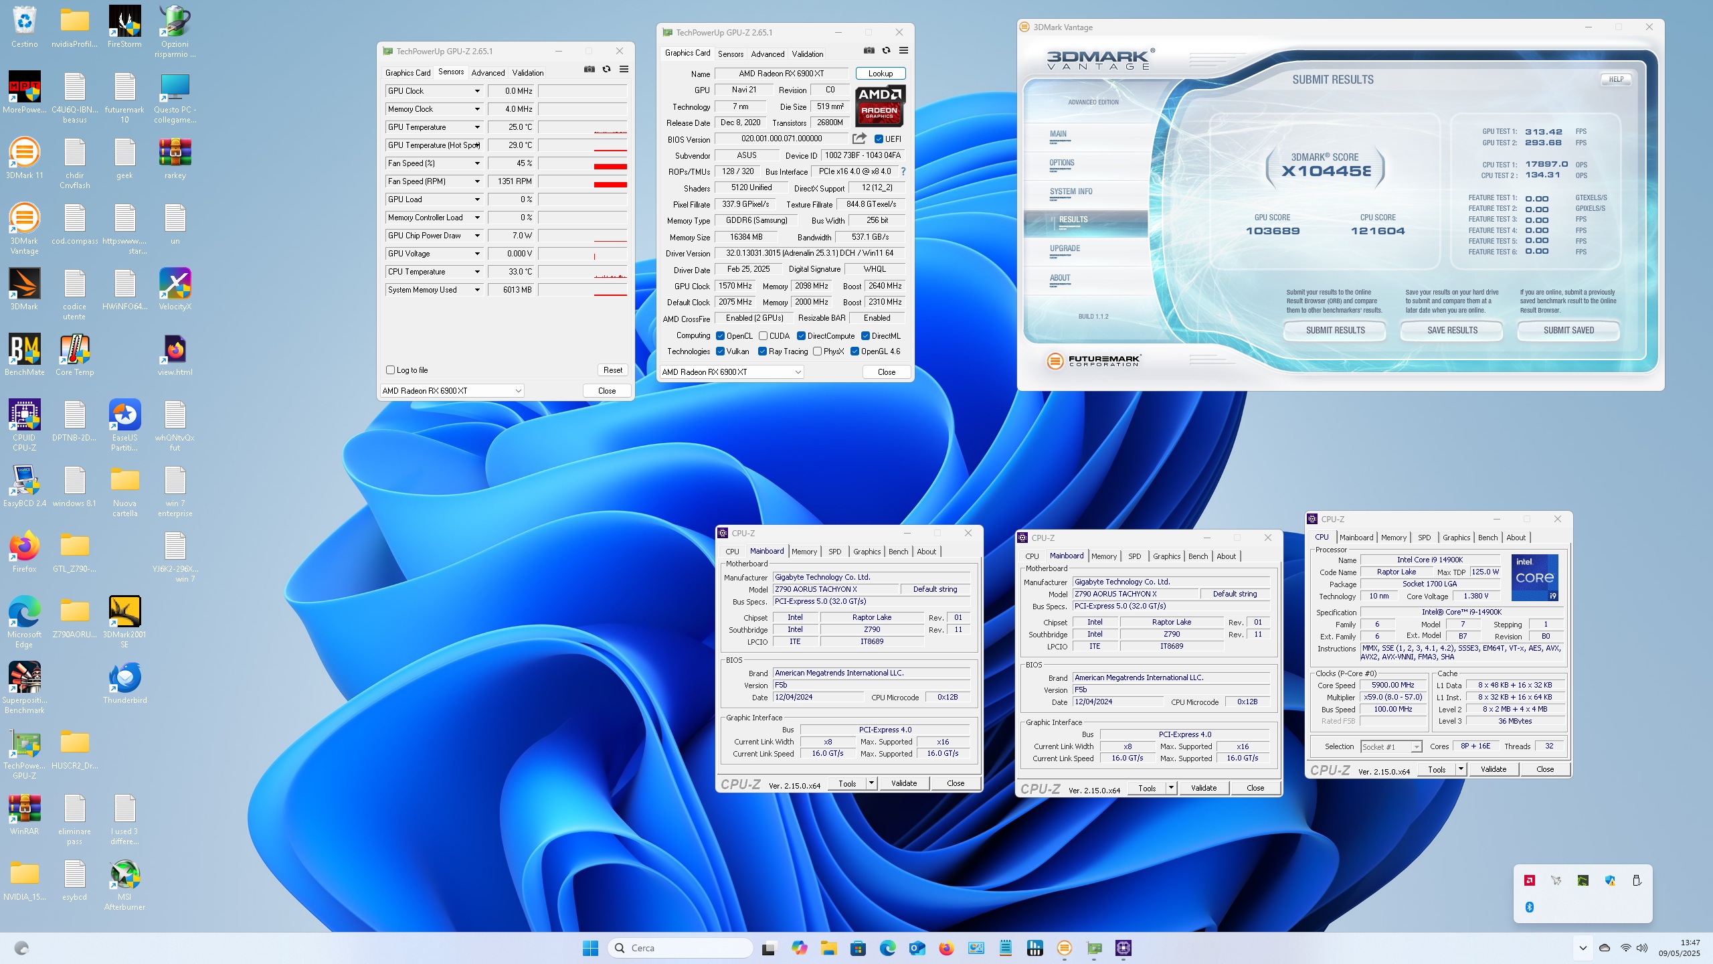The height and width of the screenshot is (964, 1713).
Task: Click CPU-Z icon in the taskbar
Action: (x=1123, y=948)
